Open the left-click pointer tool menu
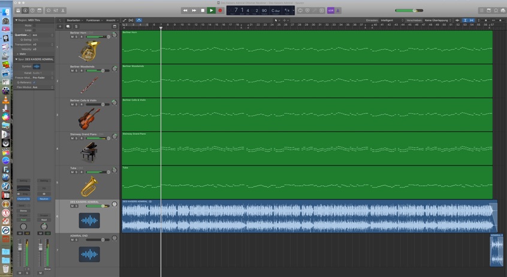The width and height of the screenshot is (507, 277). tap(277, 20)
